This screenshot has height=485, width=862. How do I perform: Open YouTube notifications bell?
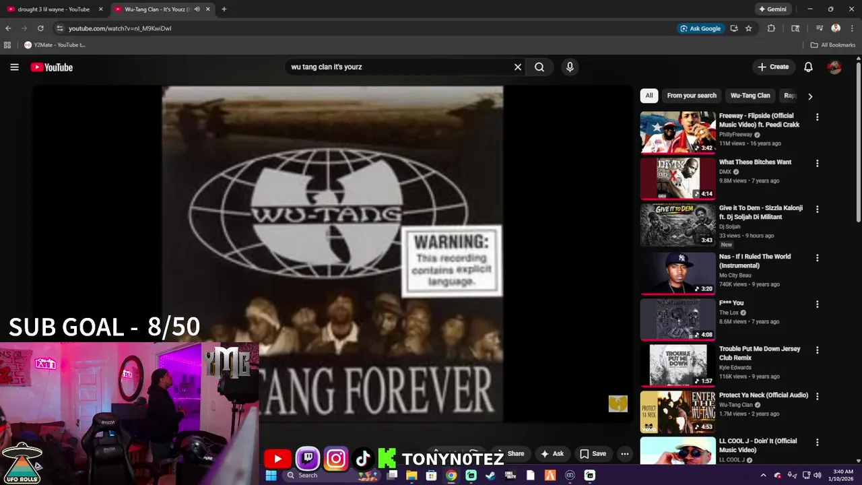808,67
